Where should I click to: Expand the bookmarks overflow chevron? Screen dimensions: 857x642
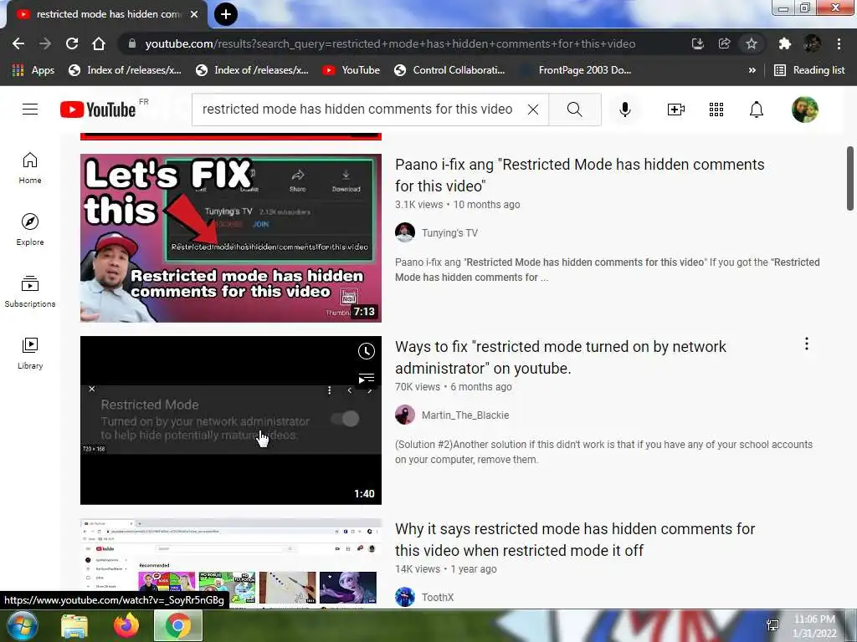[752, 70]
